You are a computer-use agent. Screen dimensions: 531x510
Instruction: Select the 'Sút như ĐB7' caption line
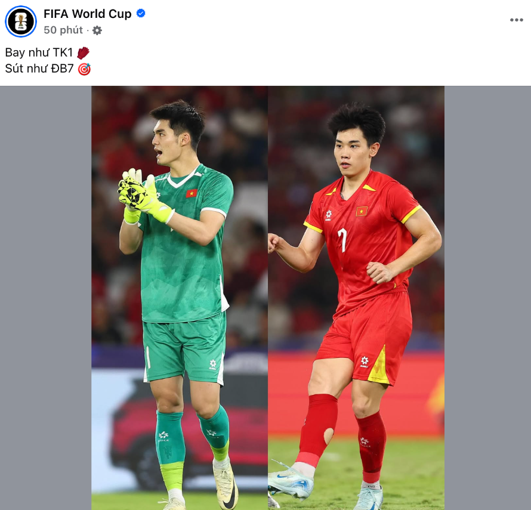39,69
